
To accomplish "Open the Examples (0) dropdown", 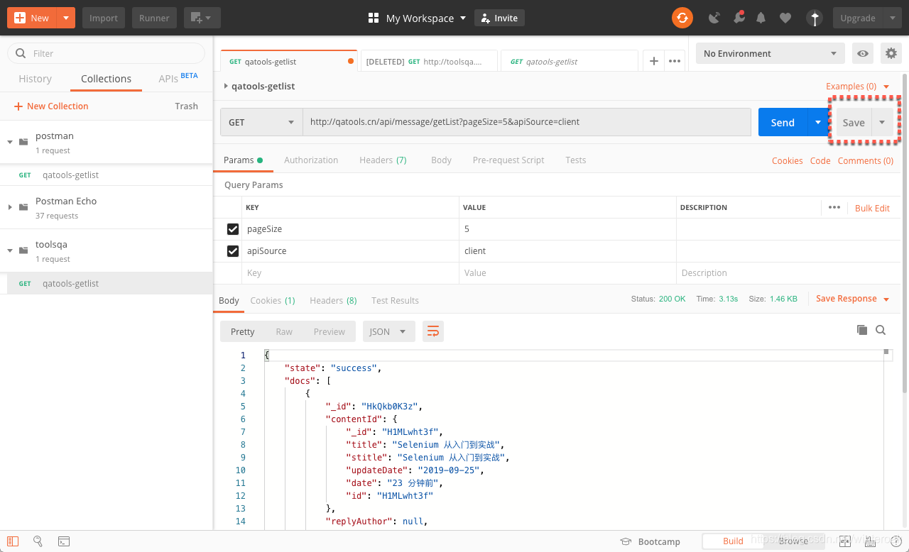I will (858, 86).
